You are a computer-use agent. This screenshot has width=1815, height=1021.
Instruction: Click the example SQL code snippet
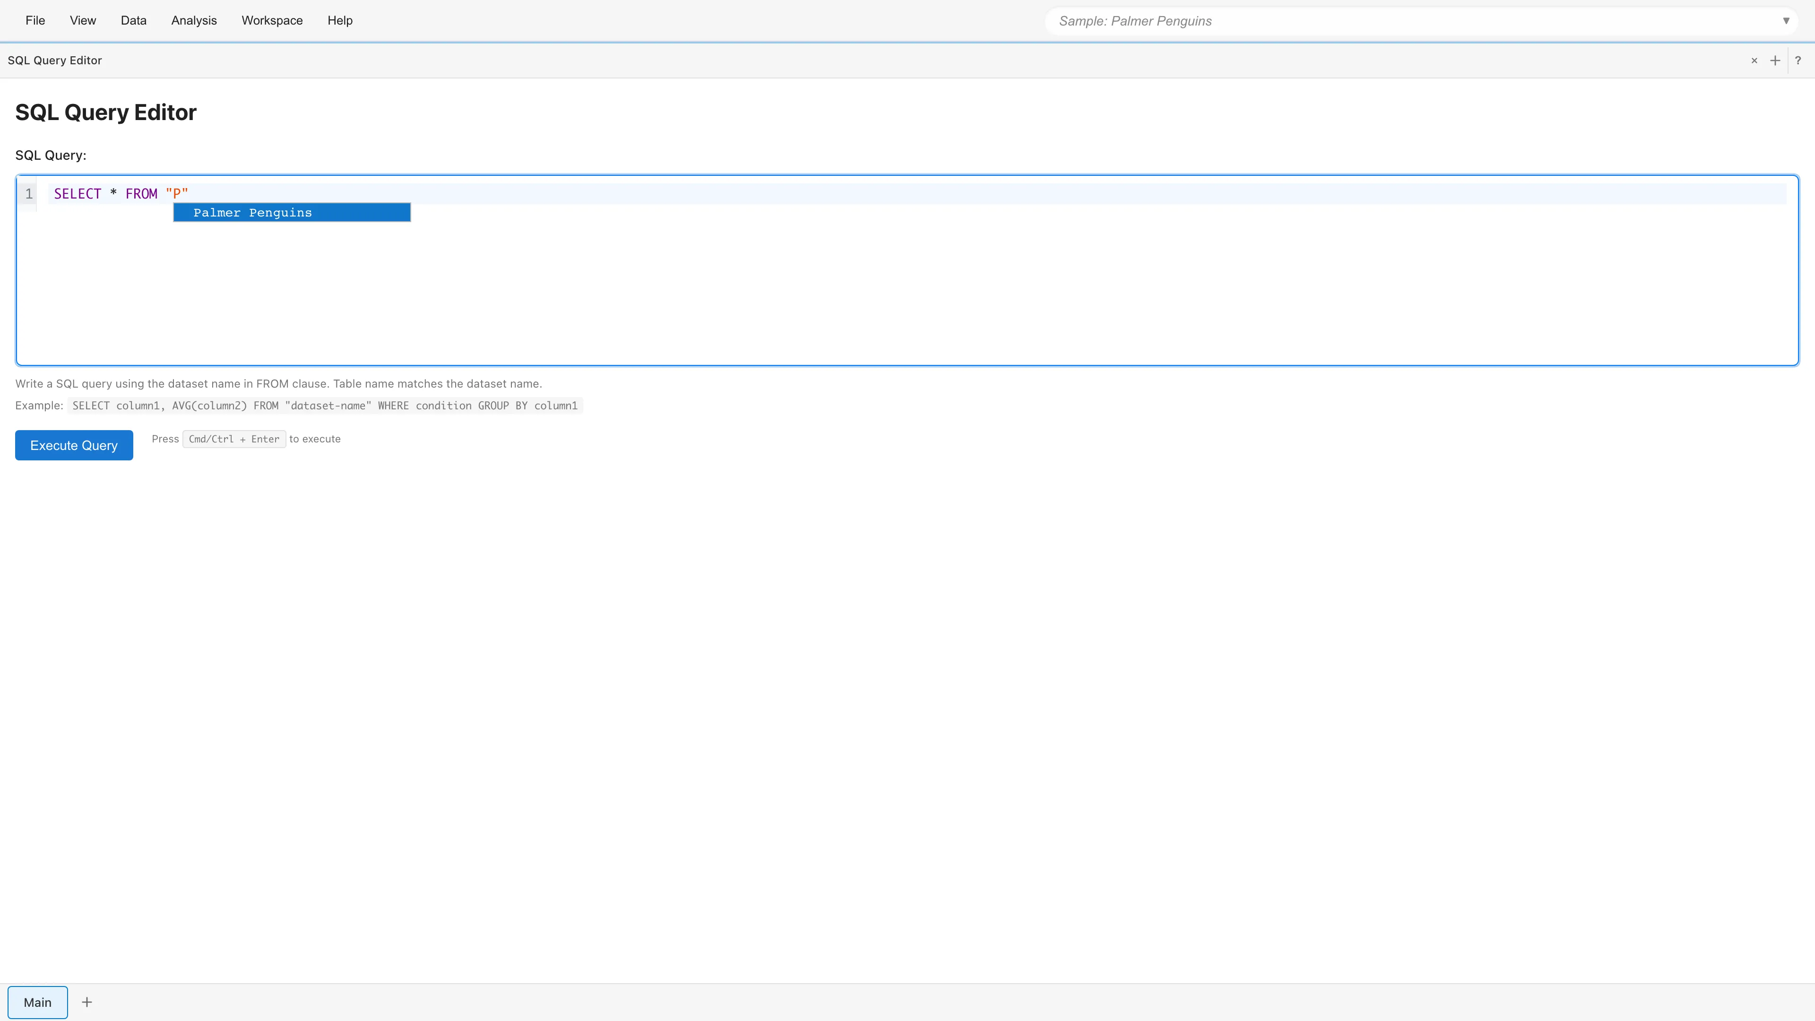[x=325, y=406]
